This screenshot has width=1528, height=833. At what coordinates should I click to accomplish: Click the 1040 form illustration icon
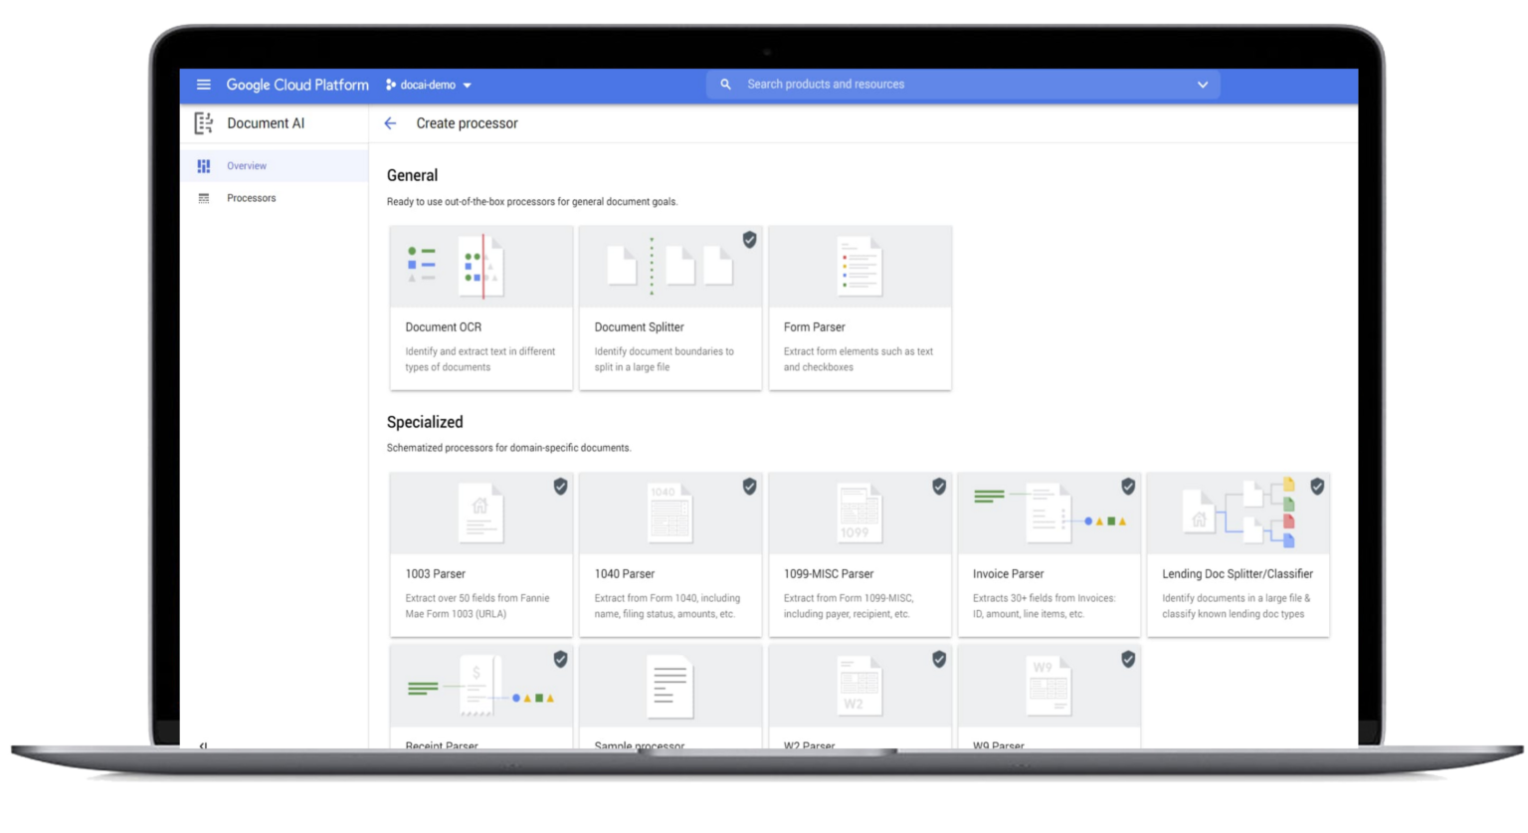[669, 514]
